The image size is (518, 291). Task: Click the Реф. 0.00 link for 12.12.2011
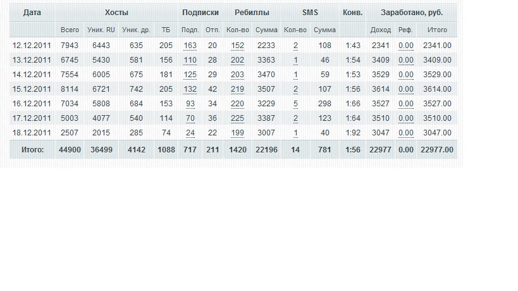pos(405,46)
